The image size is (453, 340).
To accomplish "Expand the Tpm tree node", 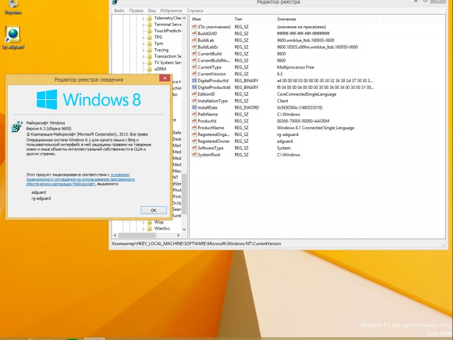I will 144,44.
